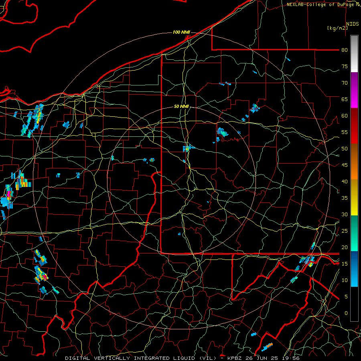The height and width of the screenshot is (361, 361).
Task: Select the 25 legend value
Action: [345, 231]
